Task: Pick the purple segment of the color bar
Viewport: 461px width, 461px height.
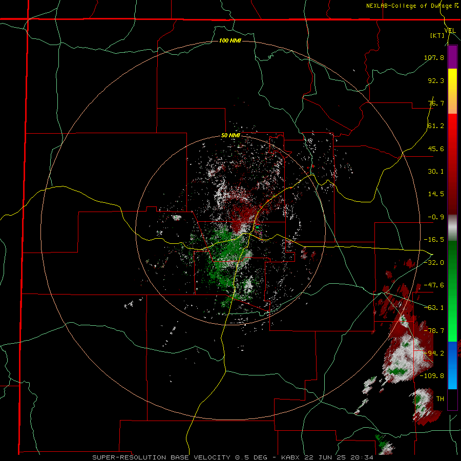Action: [452, 57]
